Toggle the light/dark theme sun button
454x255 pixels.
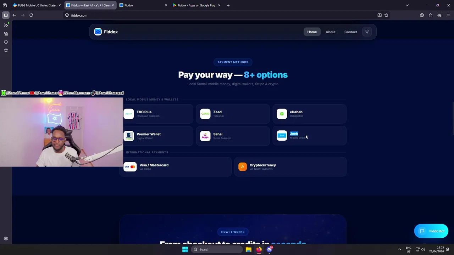coord(367,32)
